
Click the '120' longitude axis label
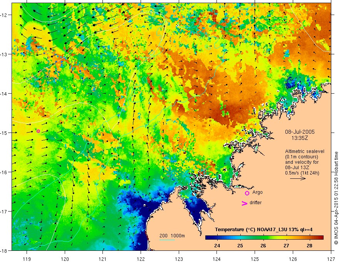tap(65, 259)
